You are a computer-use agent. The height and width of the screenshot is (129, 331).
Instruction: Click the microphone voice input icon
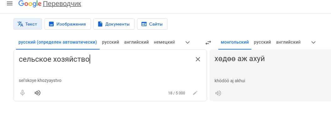(23, 93)
